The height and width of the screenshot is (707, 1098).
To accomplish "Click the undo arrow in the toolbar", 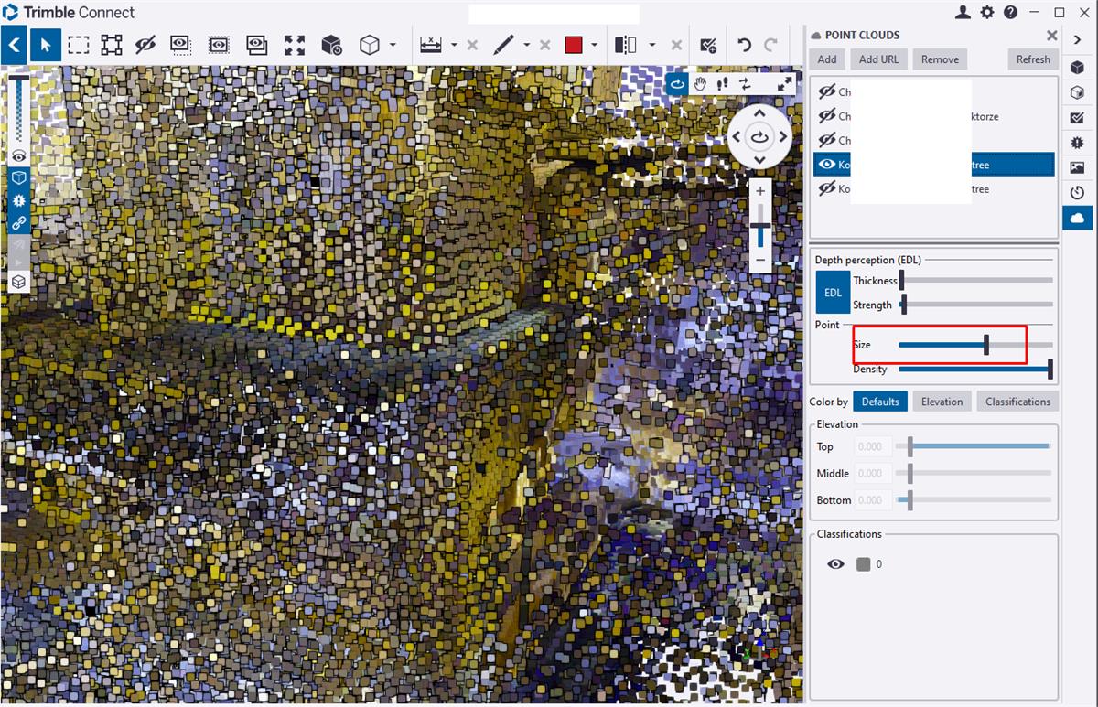I will [x=743, y=45].
